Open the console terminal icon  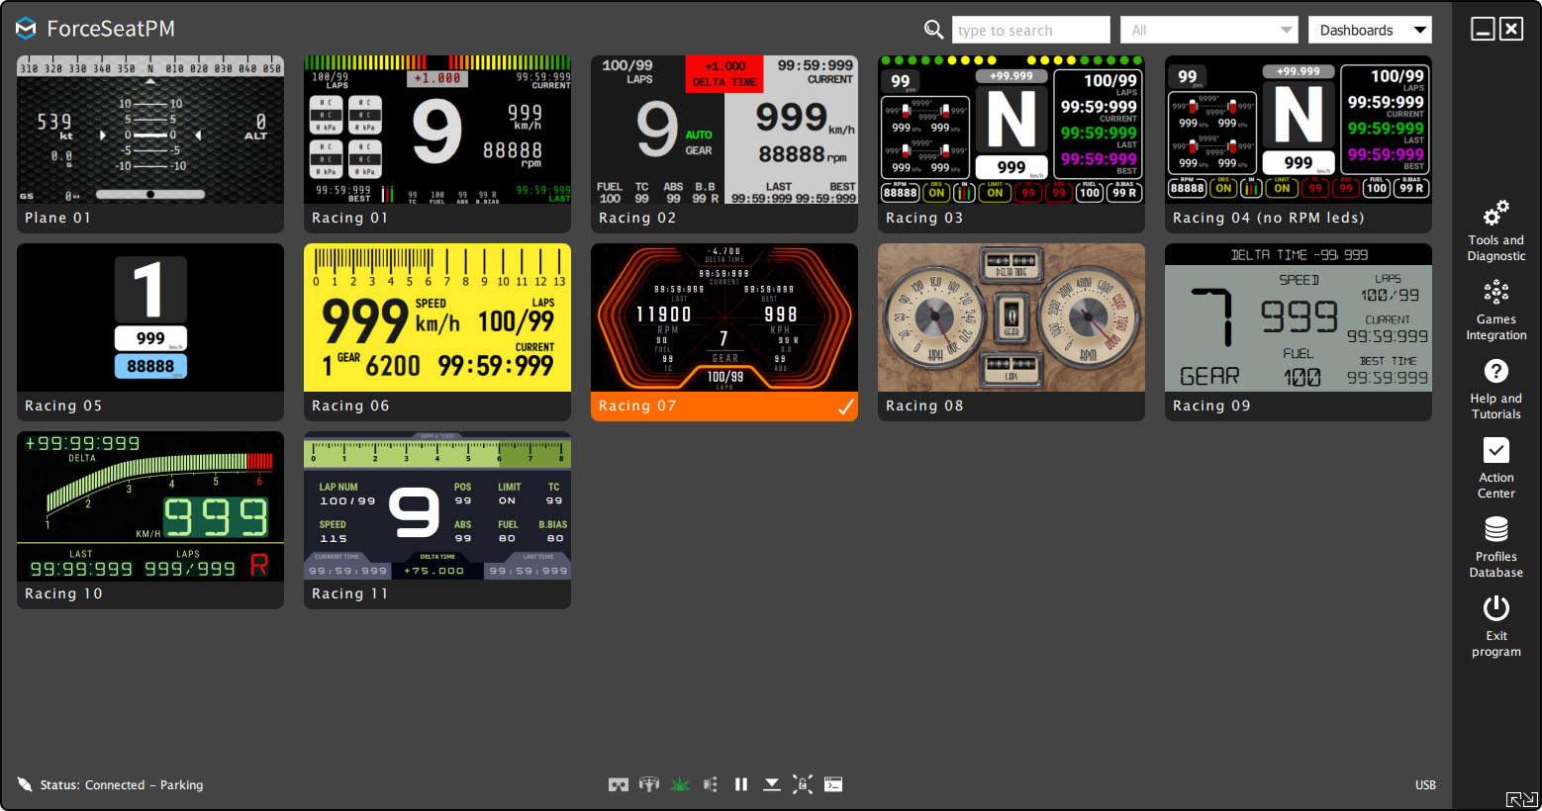(833, 784)
